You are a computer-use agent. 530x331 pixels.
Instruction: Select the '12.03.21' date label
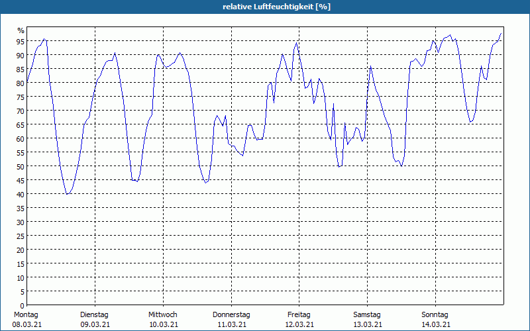pyautogui.click(x=299, y=324)
